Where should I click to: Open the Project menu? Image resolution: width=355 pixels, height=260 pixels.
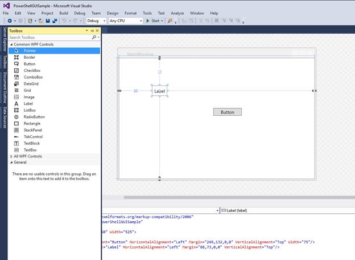(47, 13)
